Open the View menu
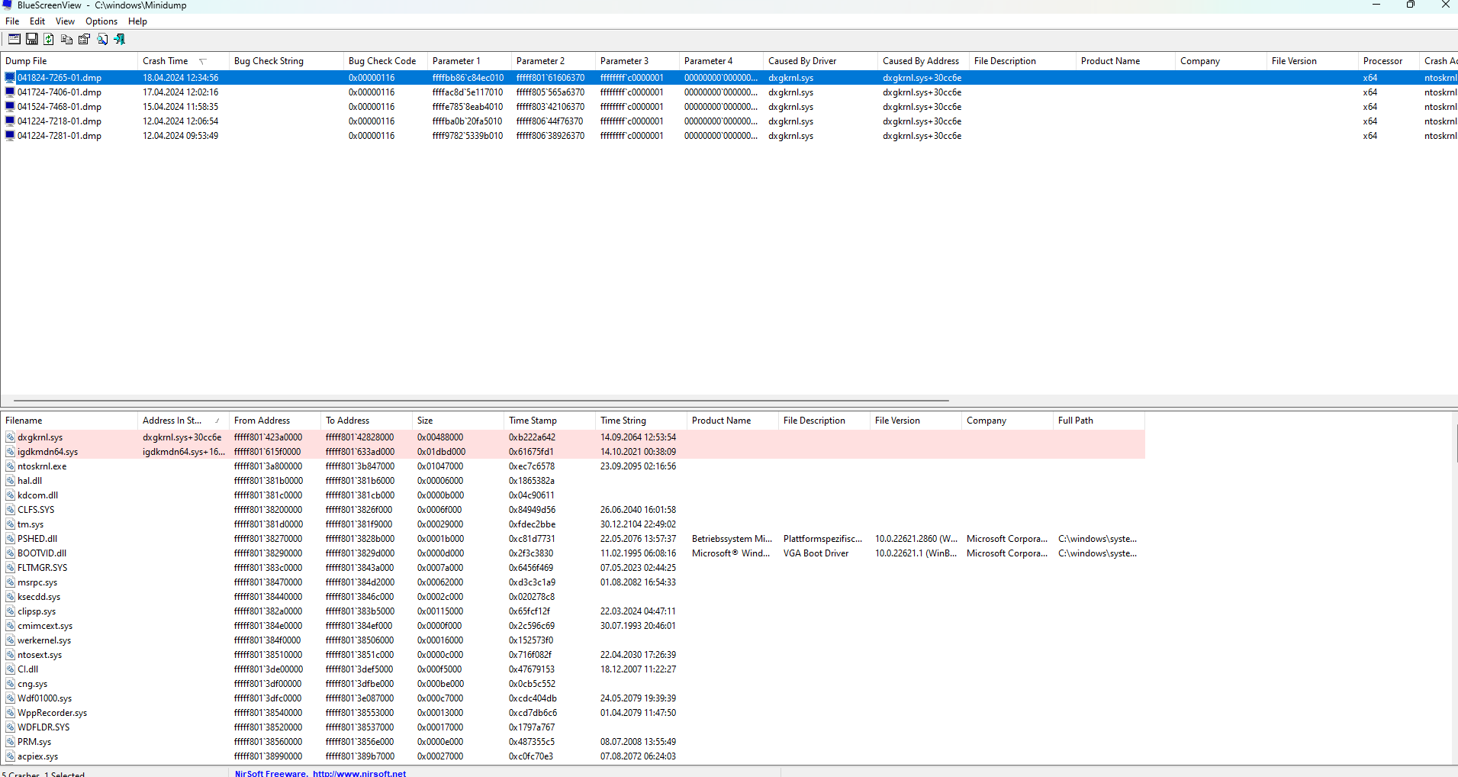Viewport: 1458px width, 777px height. [x=65, y=21]
